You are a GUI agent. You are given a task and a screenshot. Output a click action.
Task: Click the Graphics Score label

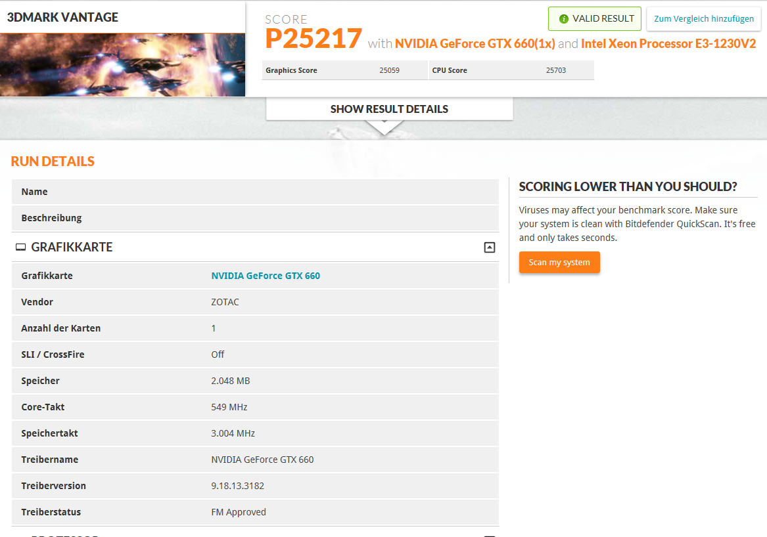[291, 70]
